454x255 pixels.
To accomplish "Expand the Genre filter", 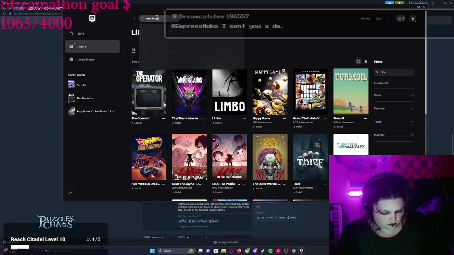I will 394,95.
